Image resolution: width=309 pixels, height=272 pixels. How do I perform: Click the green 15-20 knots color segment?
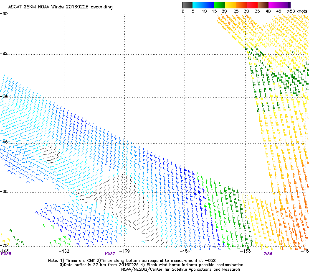tap(220, 5)
